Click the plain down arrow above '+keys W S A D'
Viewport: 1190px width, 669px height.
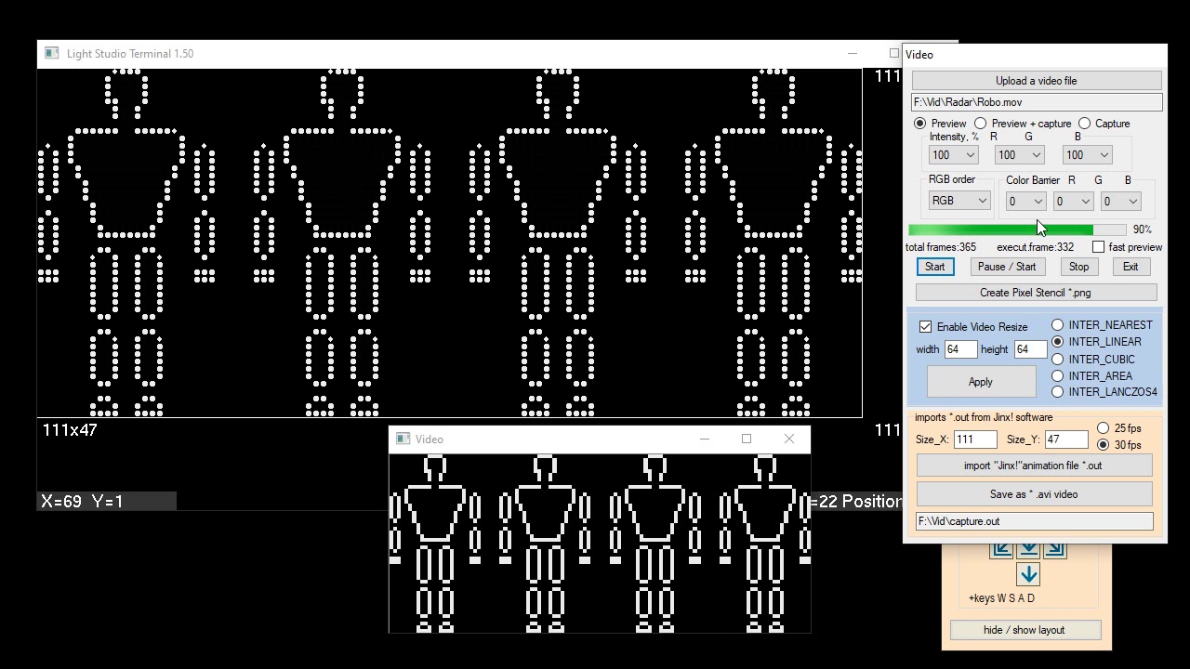[1028, 576]
